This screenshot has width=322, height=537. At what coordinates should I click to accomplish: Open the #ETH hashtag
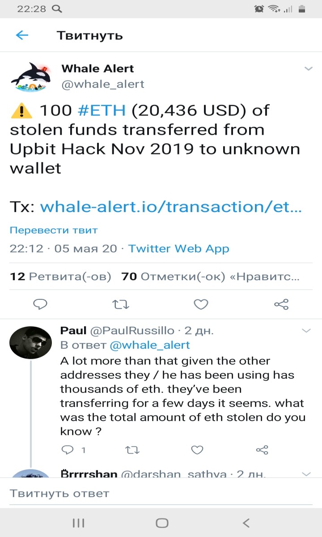click(x=102, y=110)
